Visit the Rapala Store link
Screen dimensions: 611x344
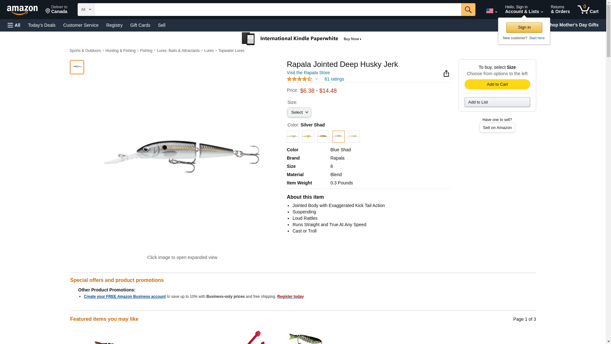tap(308, 73)
